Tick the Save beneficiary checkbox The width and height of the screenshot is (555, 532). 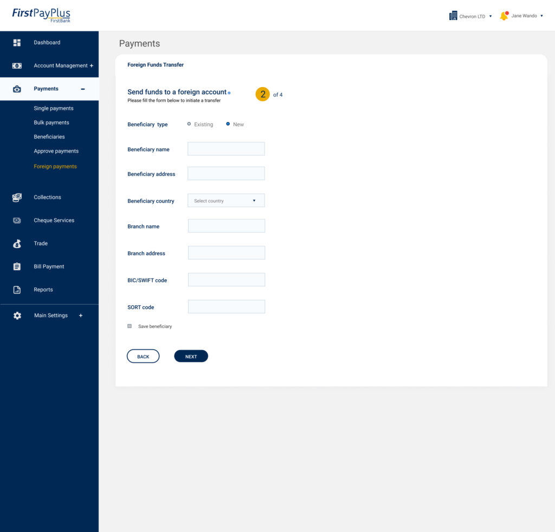tap(130, 326)
